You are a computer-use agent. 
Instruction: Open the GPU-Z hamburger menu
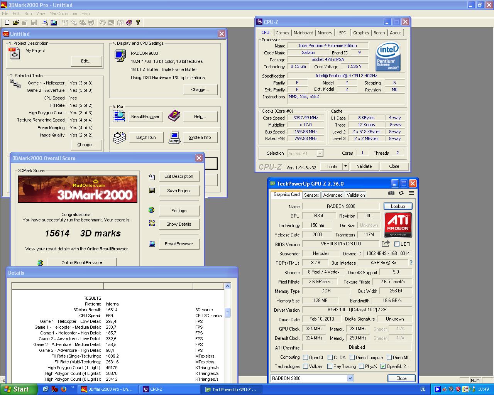(411, 193)
